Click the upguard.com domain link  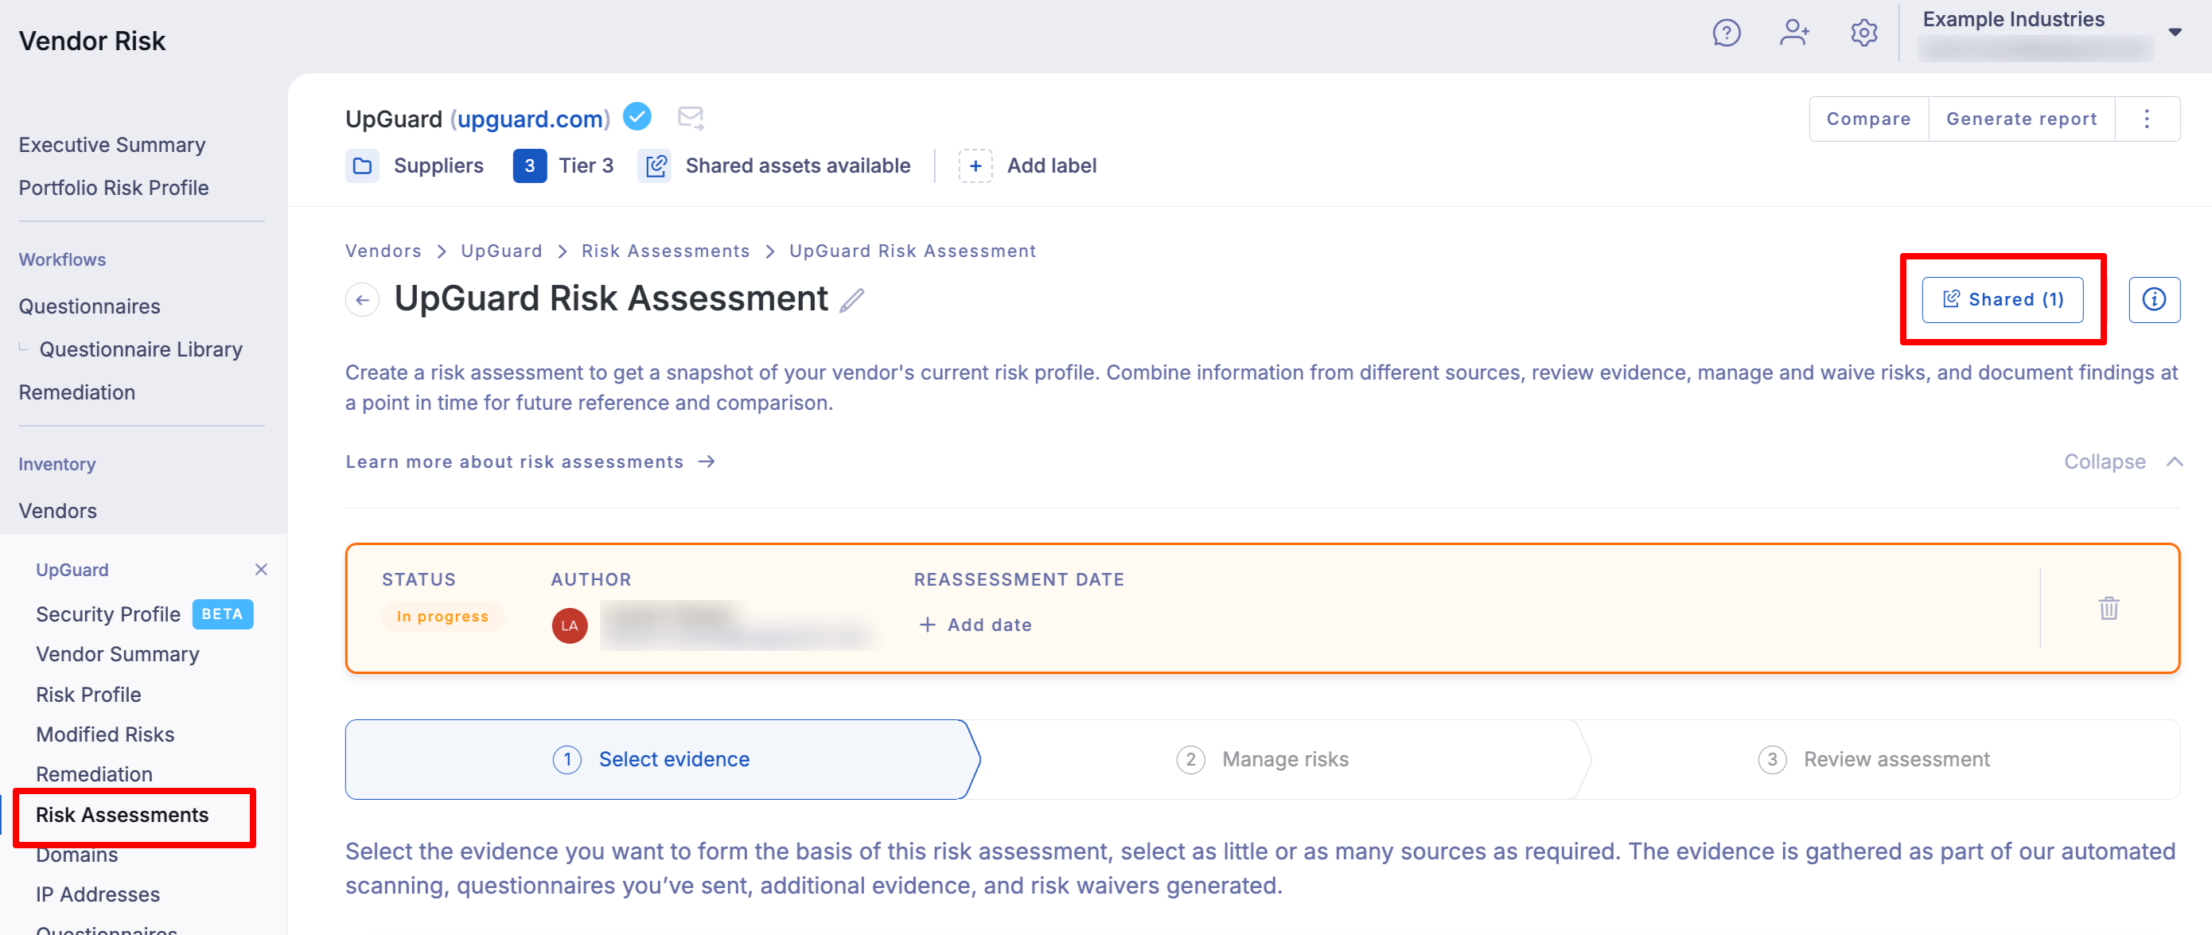[x=531, y=119]
